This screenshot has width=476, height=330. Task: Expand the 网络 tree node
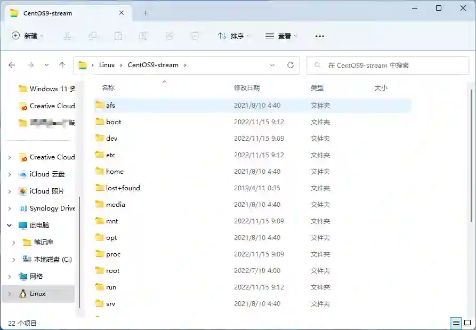(10, 277)
